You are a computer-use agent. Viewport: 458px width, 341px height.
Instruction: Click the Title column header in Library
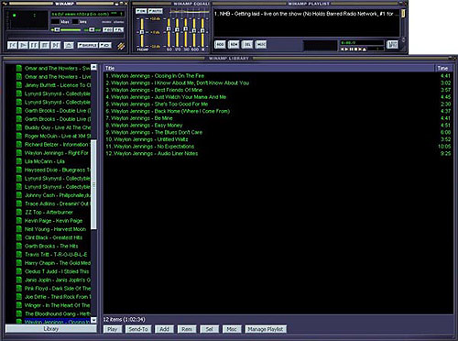[x=269, y=68]
